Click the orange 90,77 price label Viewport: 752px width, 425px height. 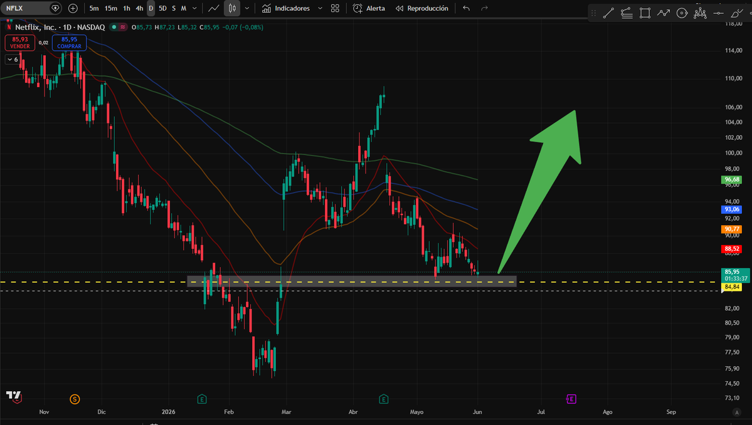point(731,229)
